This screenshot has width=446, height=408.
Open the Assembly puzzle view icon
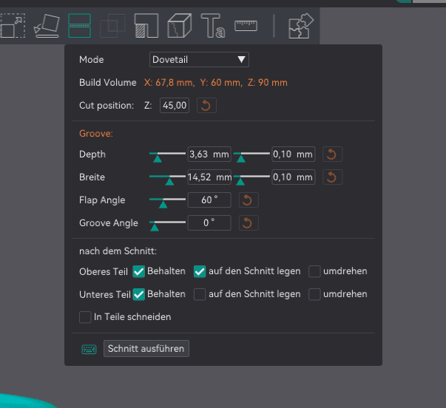pyautogui.click(x=301, y=26)
